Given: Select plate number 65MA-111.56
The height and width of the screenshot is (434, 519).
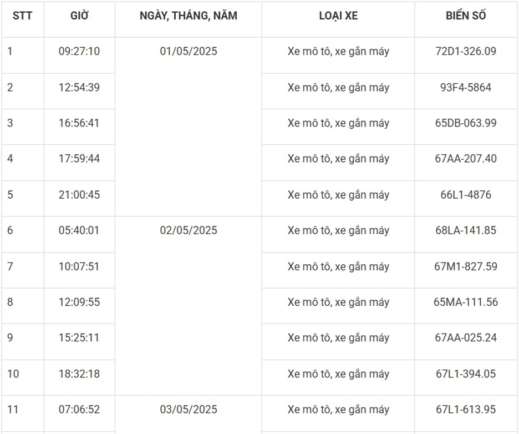Looking at the screenshot, I should (x=466, y=302).
